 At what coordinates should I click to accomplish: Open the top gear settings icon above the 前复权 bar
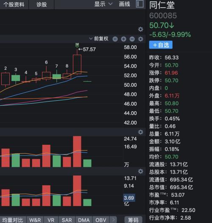coord(140,29)
